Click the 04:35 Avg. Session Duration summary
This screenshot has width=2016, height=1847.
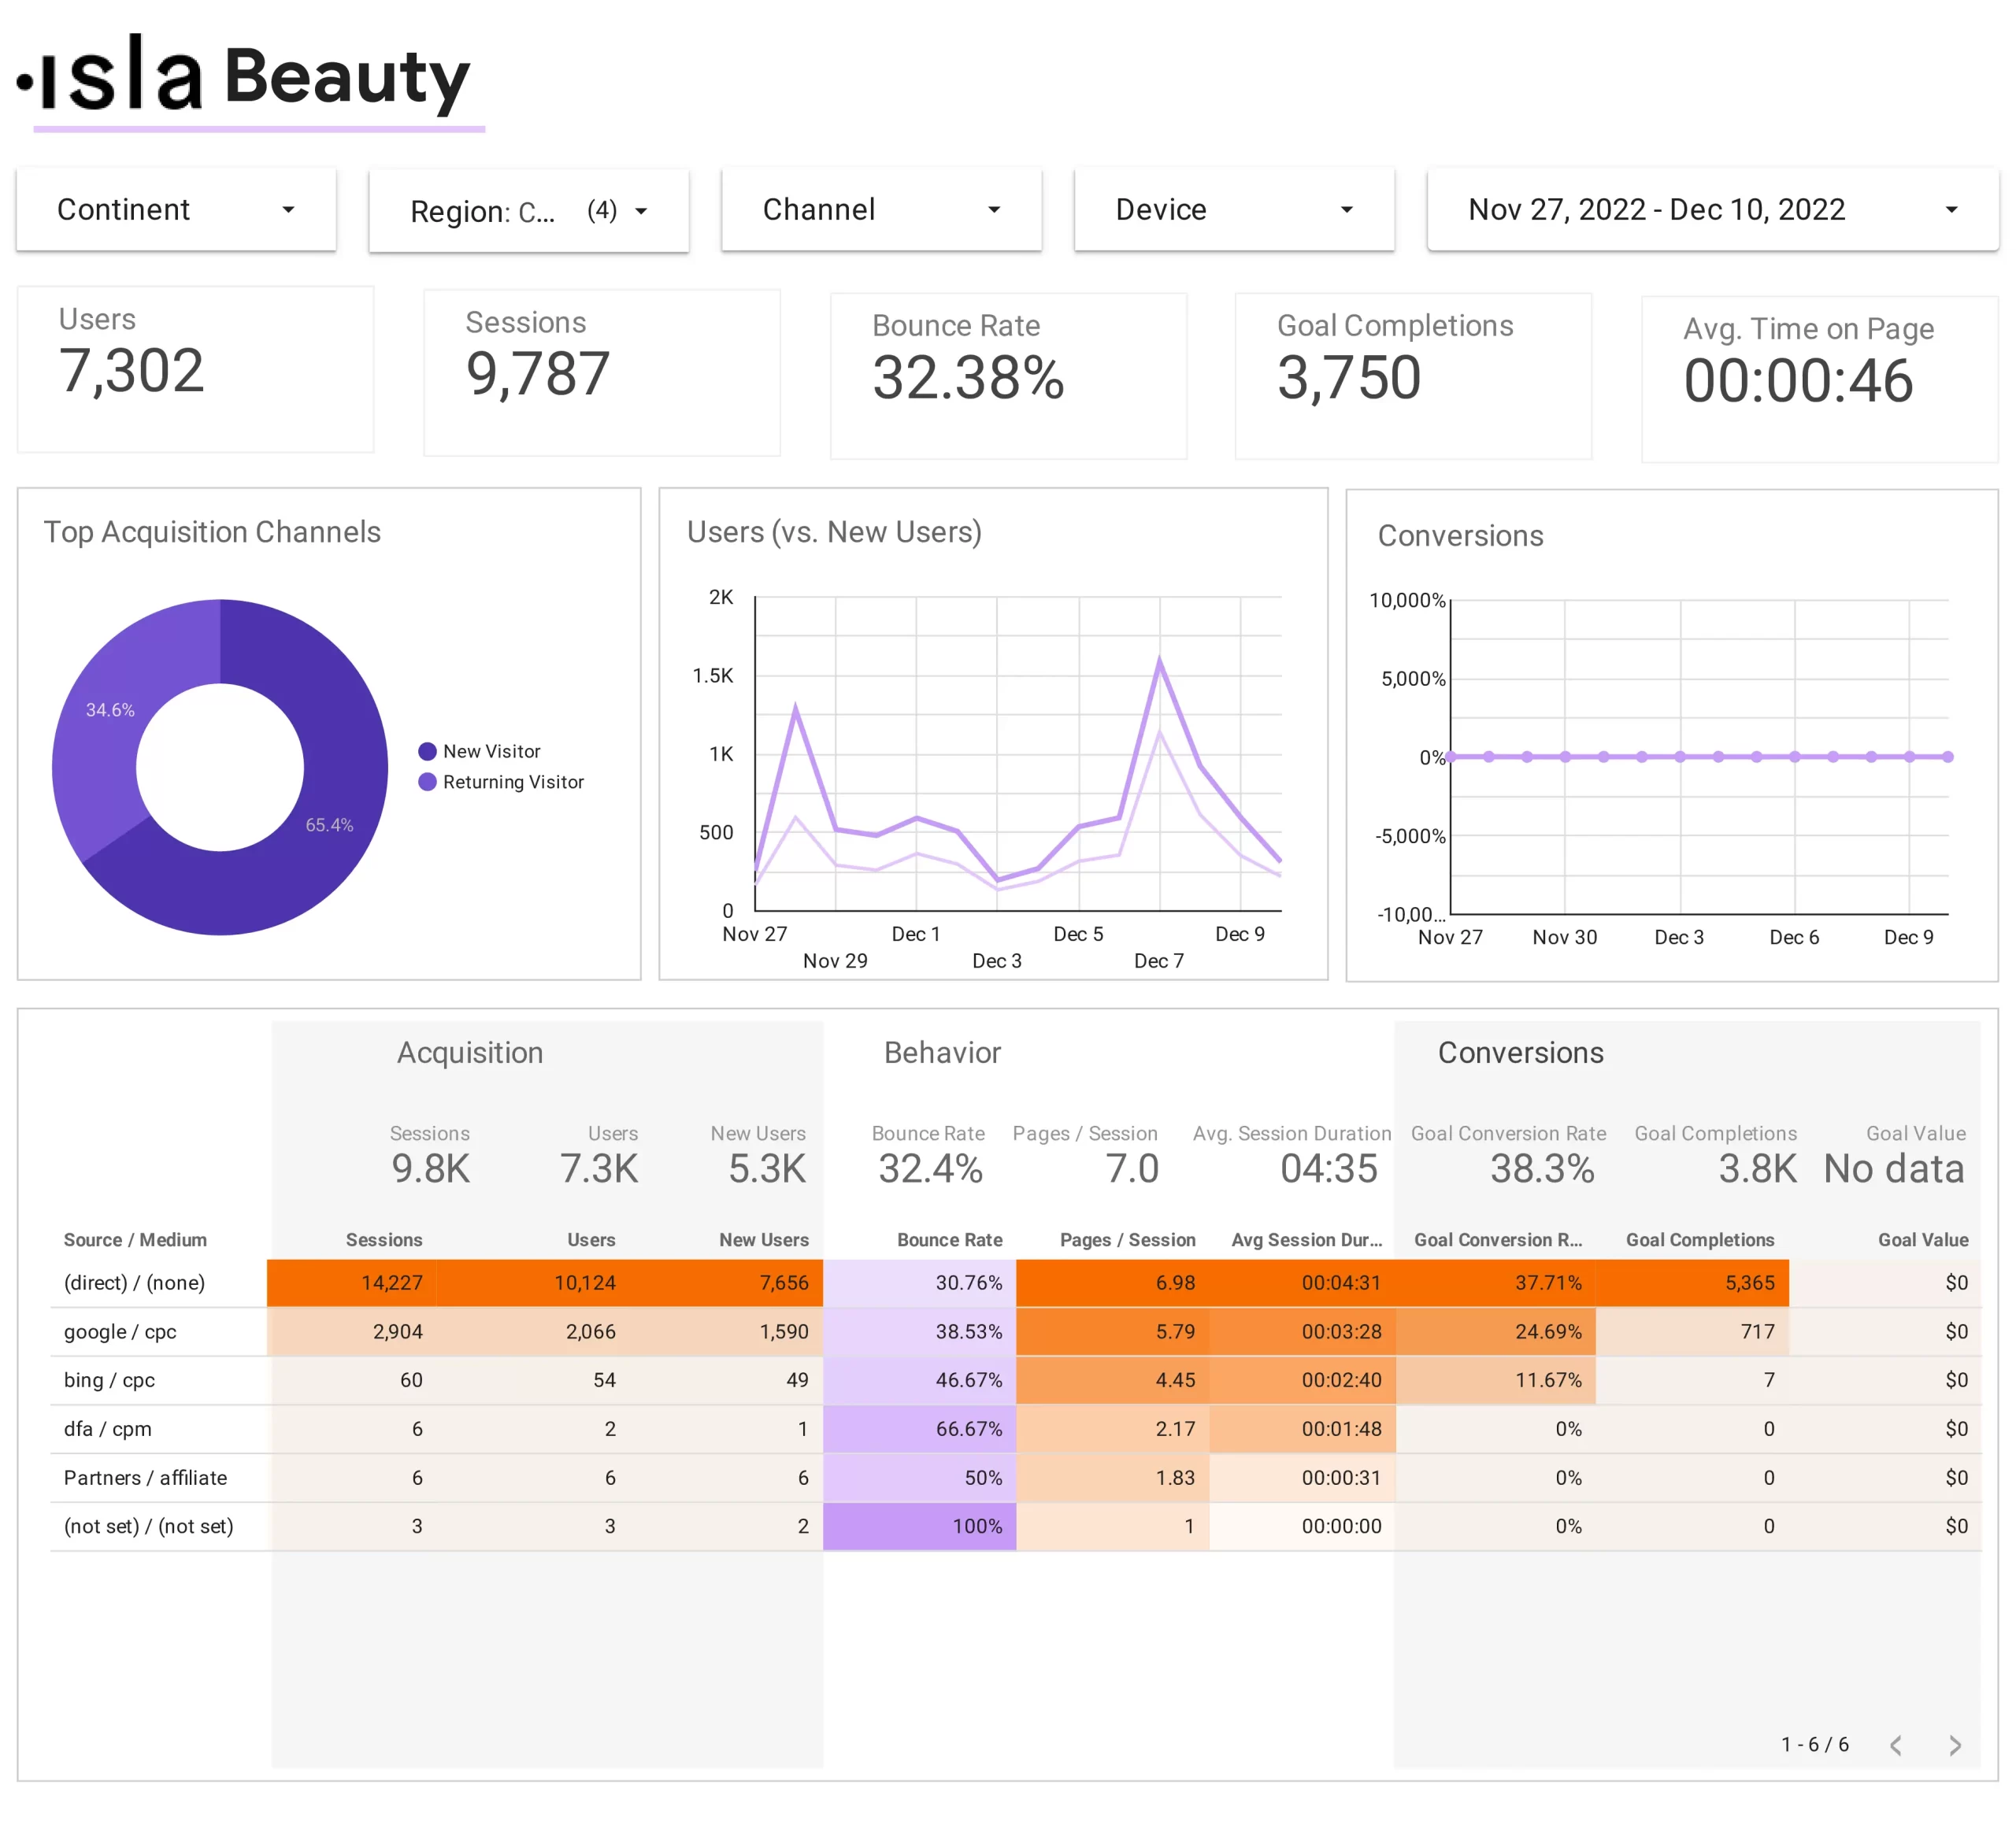pos(1292,1156)
